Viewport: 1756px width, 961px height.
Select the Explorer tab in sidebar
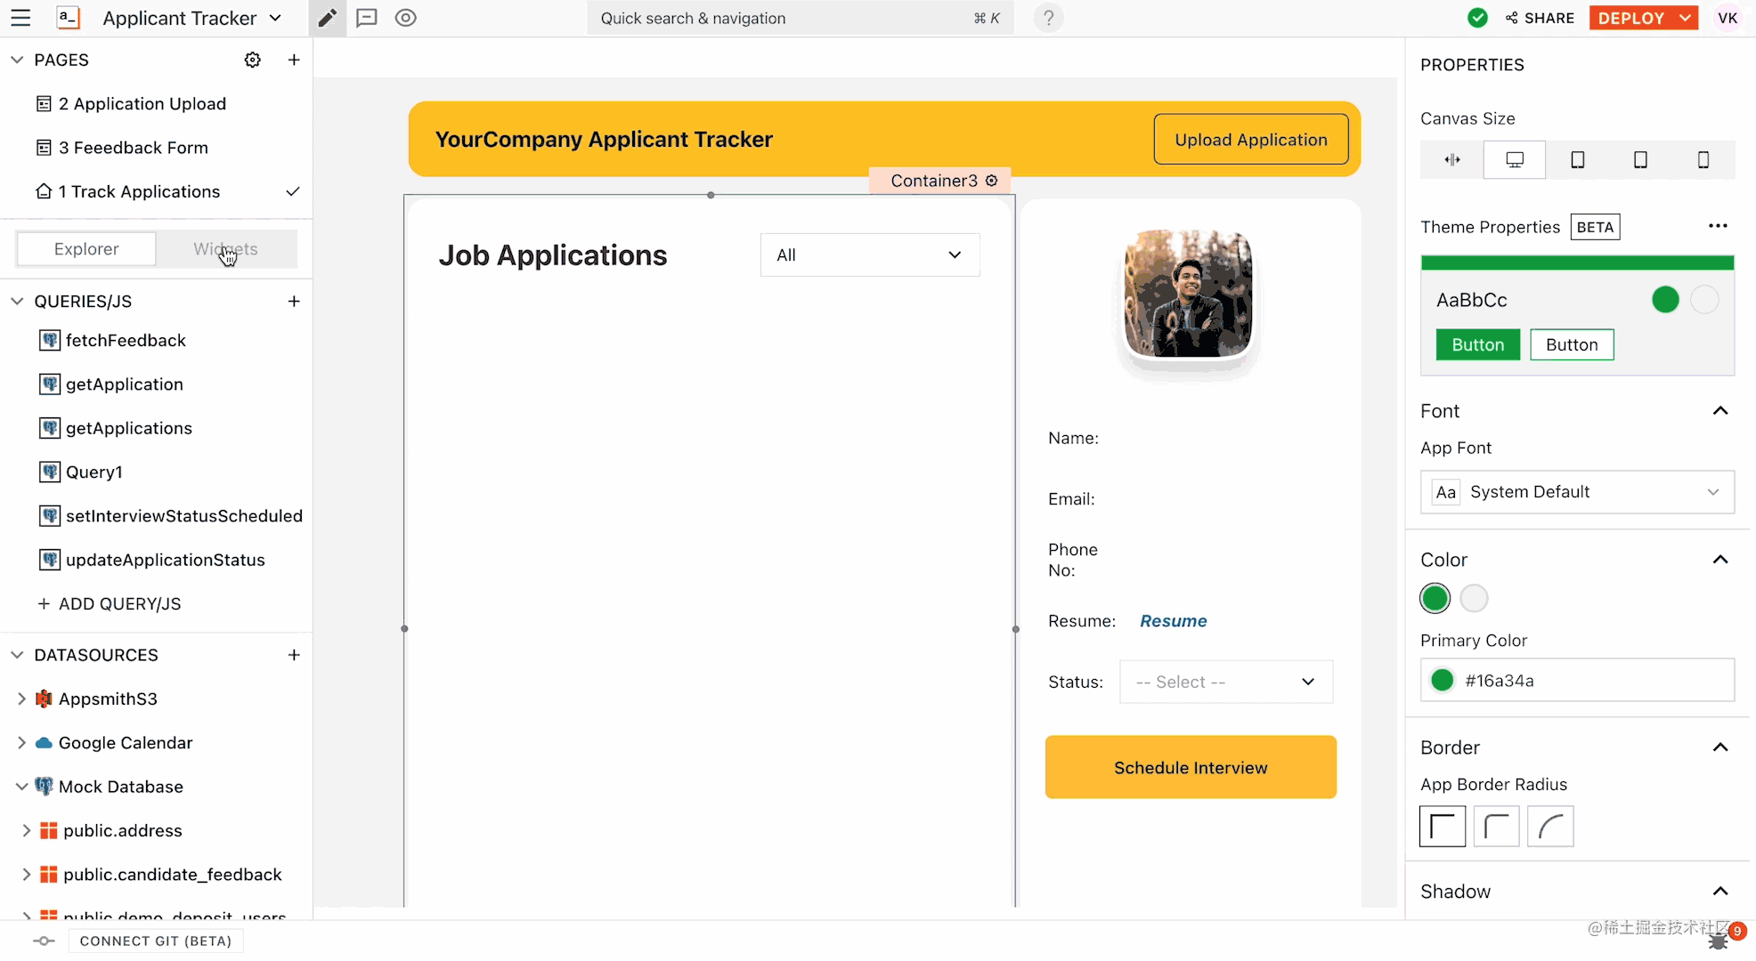tap(86, 248)
